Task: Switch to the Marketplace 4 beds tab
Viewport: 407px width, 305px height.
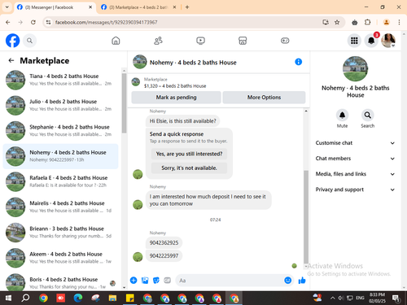Action: click(x=138, y=7)
